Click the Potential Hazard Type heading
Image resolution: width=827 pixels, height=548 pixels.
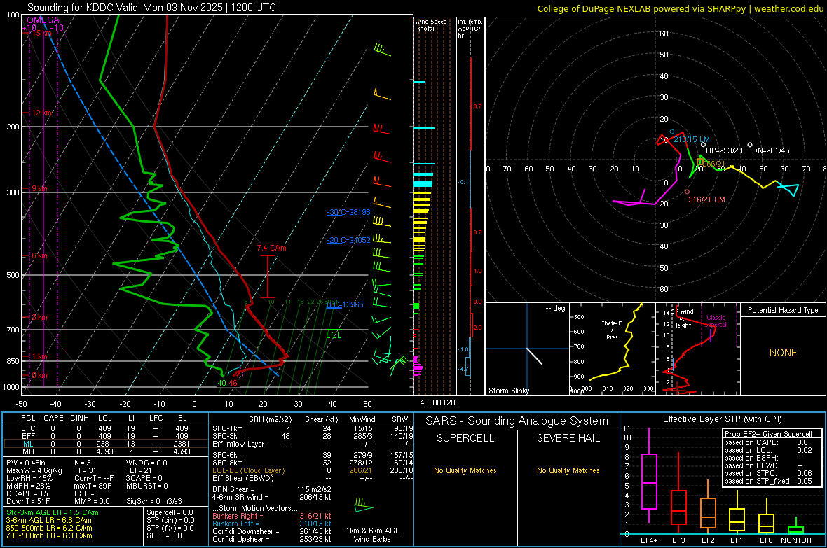(x=783, y=310)
